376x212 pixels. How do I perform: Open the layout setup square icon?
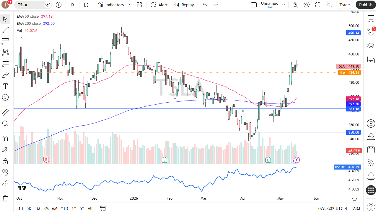[x=254, y=5]
